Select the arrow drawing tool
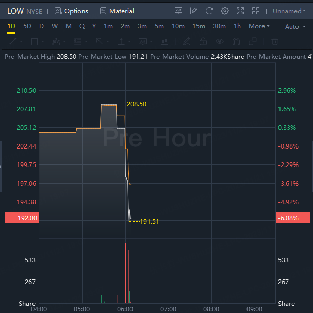 (99, 42)
